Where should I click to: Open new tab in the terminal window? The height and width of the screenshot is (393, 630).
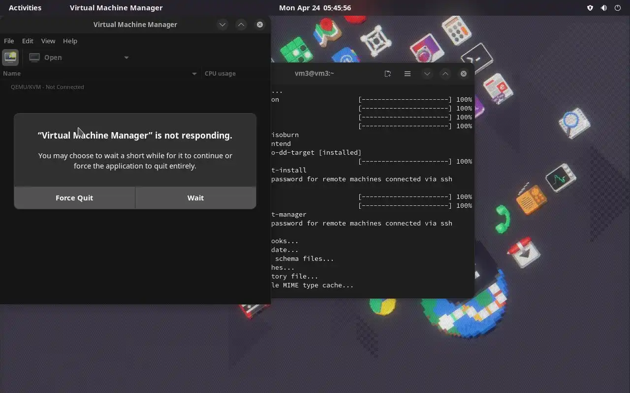388,74
